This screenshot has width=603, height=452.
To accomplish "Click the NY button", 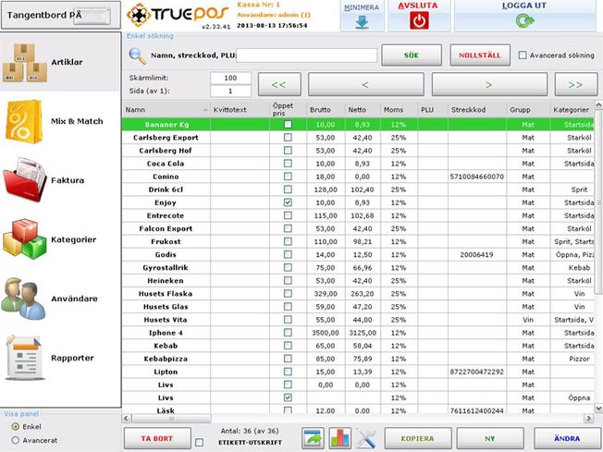I will (490, 438).
